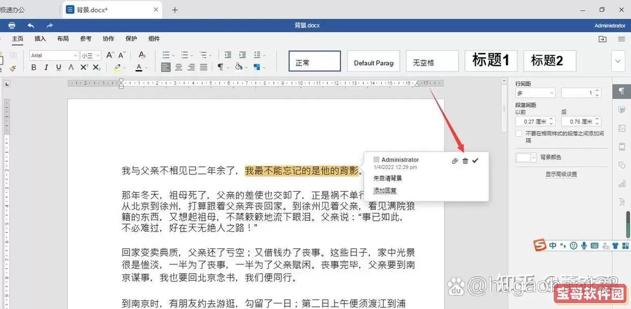Click the 显示高级设置 link

click(561, 174)
